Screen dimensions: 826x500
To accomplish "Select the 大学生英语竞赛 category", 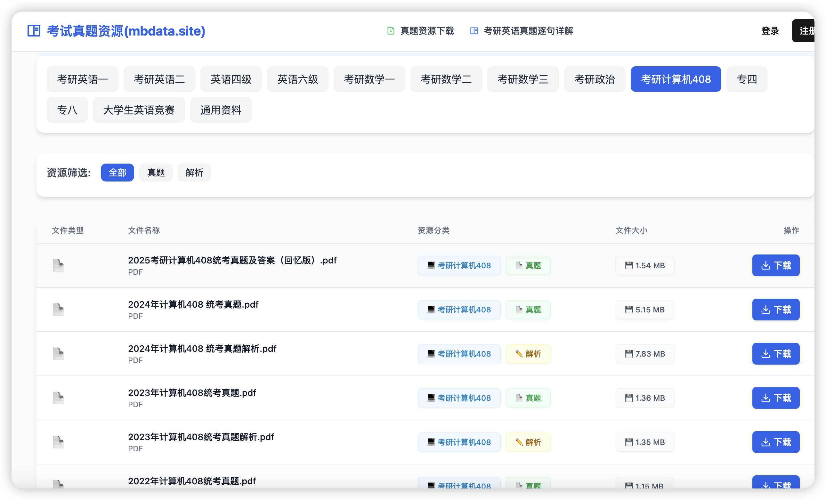I will 139,110.
